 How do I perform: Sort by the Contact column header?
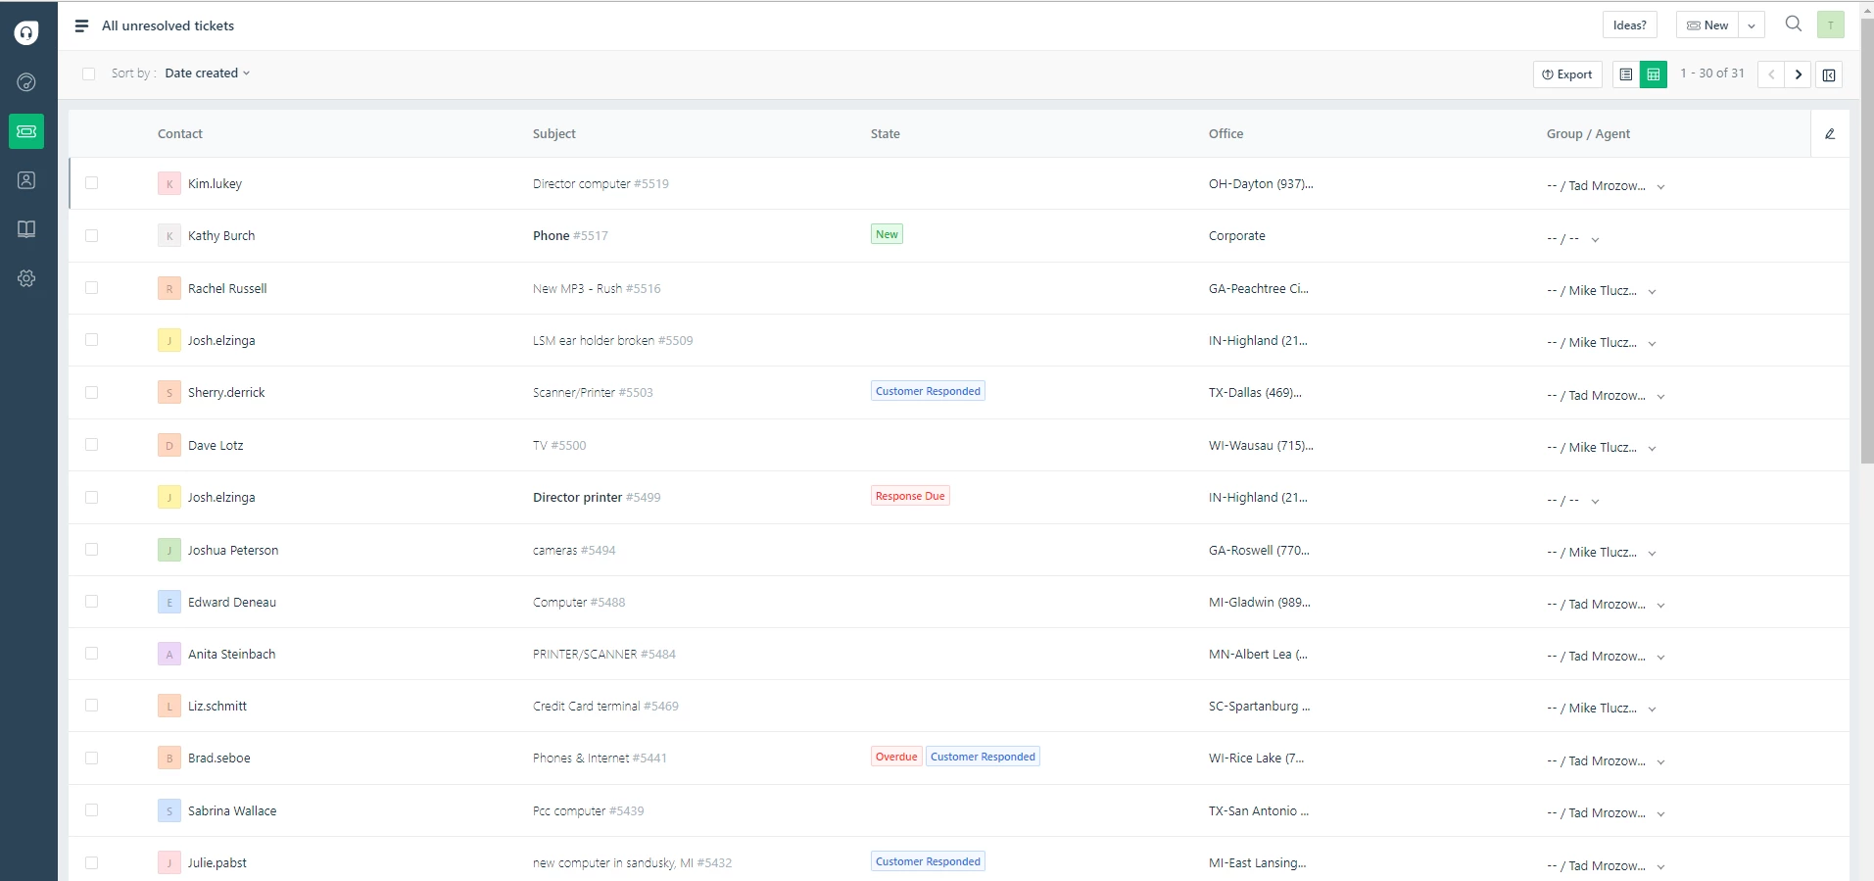click(180, 134)
